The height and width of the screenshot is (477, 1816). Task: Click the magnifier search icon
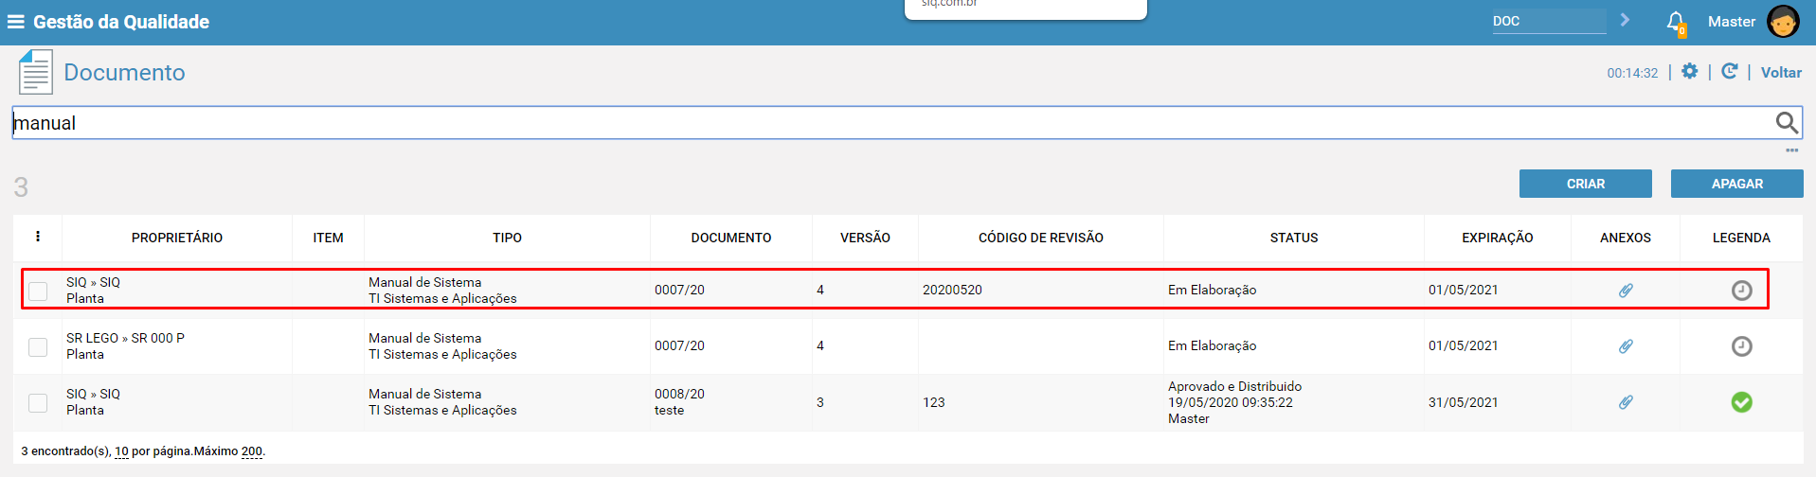pyautogui.click(x=1787, y=122)
